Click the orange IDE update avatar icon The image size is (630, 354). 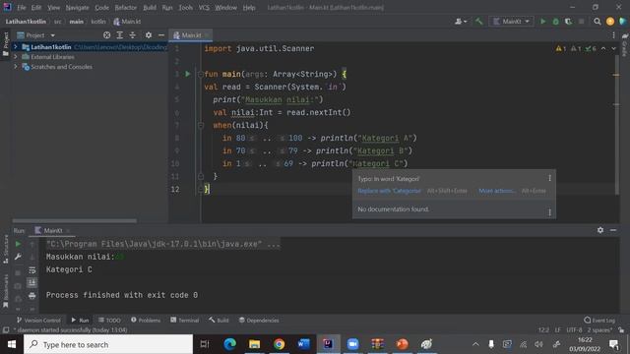click(x=610, y=22)
